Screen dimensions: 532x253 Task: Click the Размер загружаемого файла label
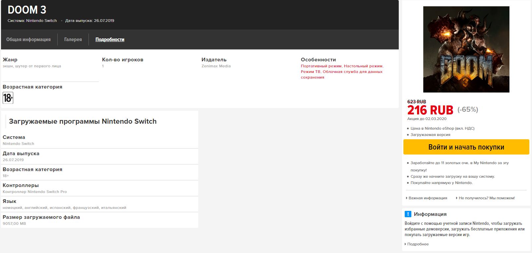(41, 217)
